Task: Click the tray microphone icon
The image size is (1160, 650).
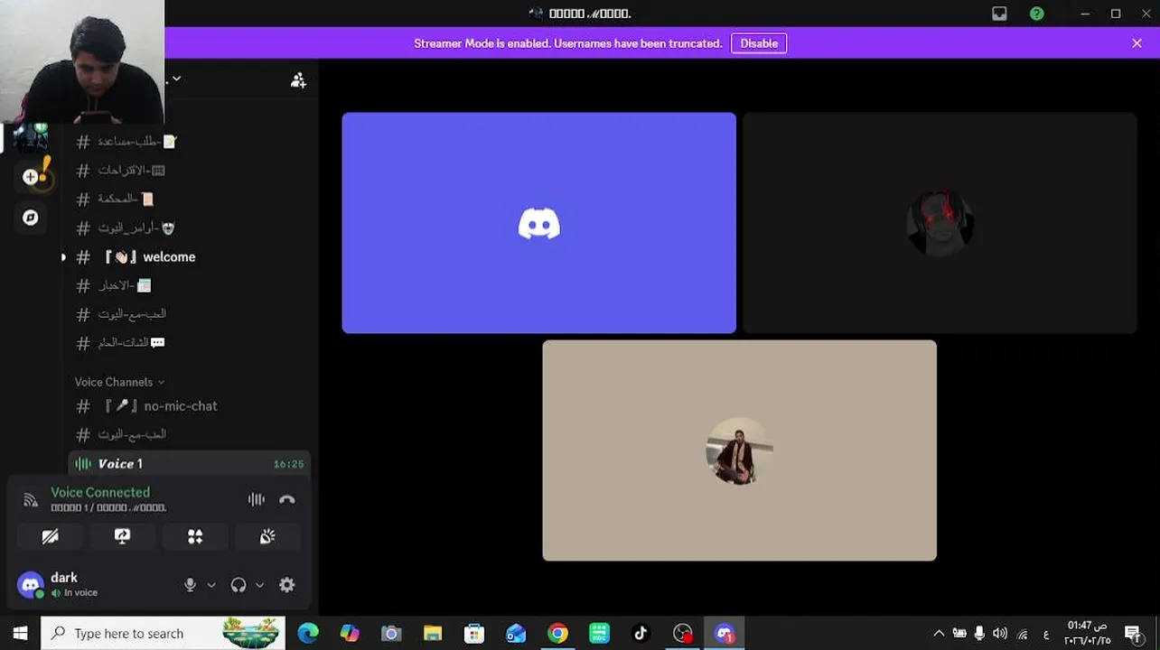Action: coord(979,634)
